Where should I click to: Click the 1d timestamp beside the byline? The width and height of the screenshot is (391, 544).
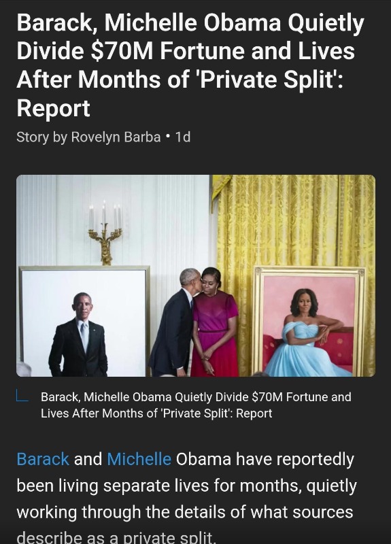click(183, 137)
